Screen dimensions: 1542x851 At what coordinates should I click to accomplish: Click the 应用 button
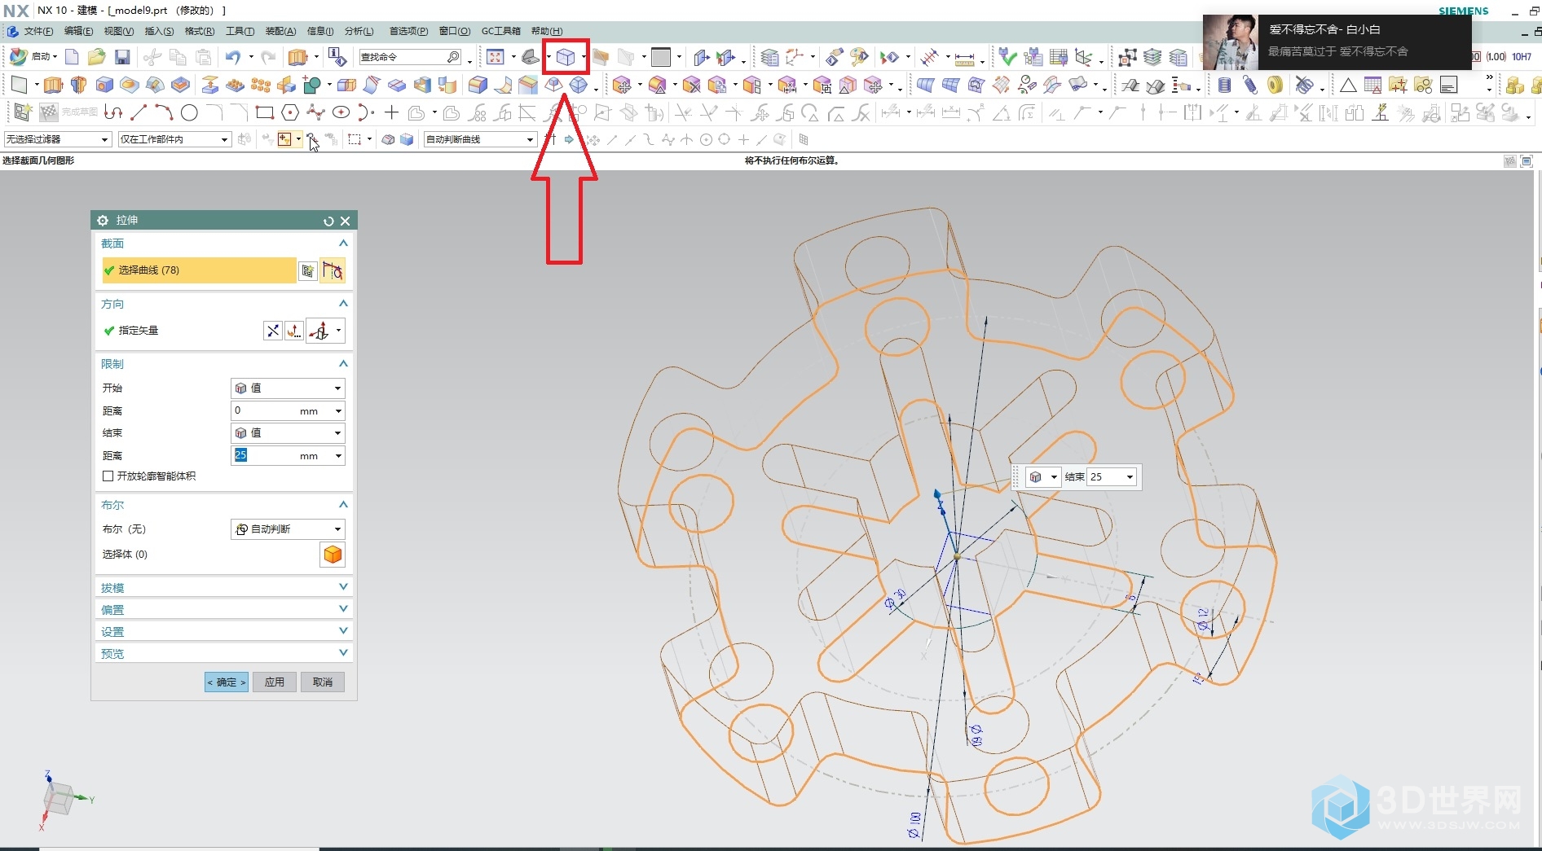click(274, 682)
